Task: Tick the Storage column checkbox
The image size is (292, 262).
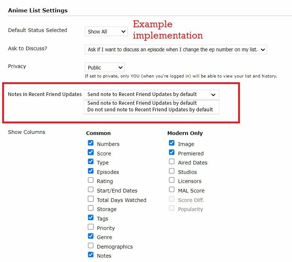Action: pos(91,208)
